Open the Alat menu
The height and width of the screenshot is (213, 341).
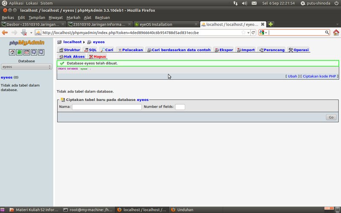point(87,17)
